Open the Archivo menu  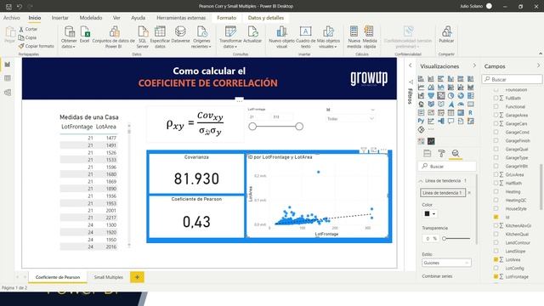(11, 18)
